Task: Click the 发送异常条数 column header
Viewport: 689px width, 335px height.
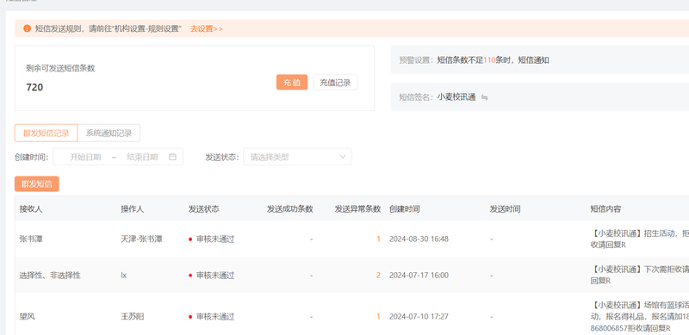Action: click(x=357, y=209)
